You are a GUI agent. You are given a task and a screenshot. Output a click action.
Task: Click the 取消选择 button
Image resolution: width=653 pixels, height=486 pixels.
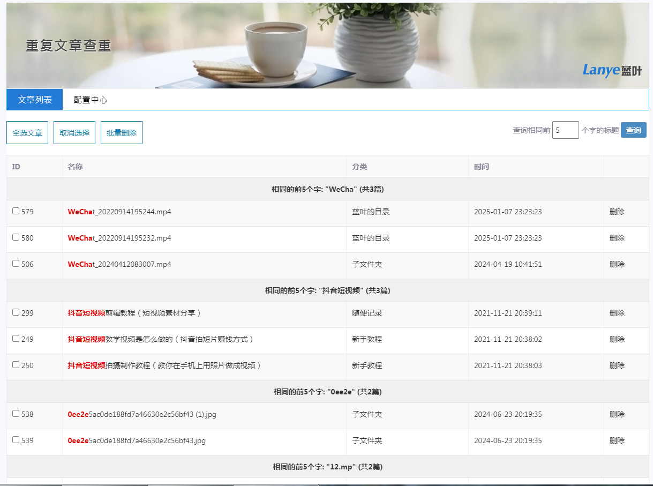click(74, 133)
